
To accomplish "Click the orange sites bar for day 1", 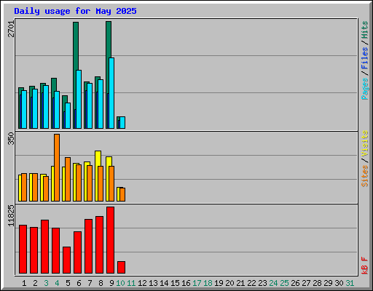I will click(x=24, y=188).
